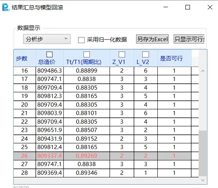Click the scrollbar up arrow

[203, 71]
